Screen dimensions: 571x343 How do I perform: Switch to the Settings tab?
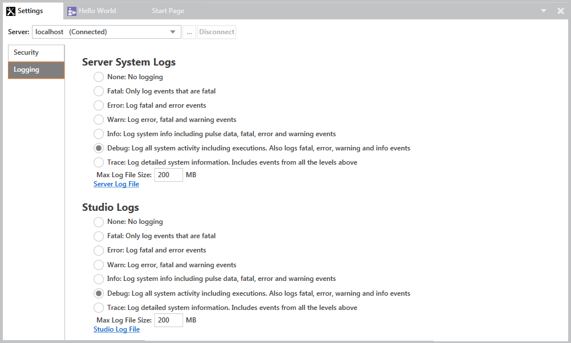pyautogui.click(x=33, y=11)
